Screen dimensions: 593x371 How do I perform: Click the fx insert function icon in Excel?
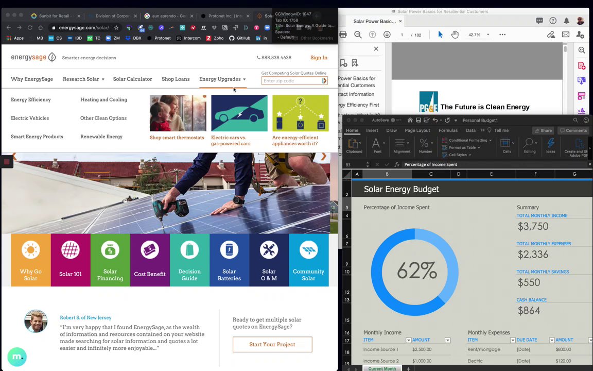click(x=397, y=164)
